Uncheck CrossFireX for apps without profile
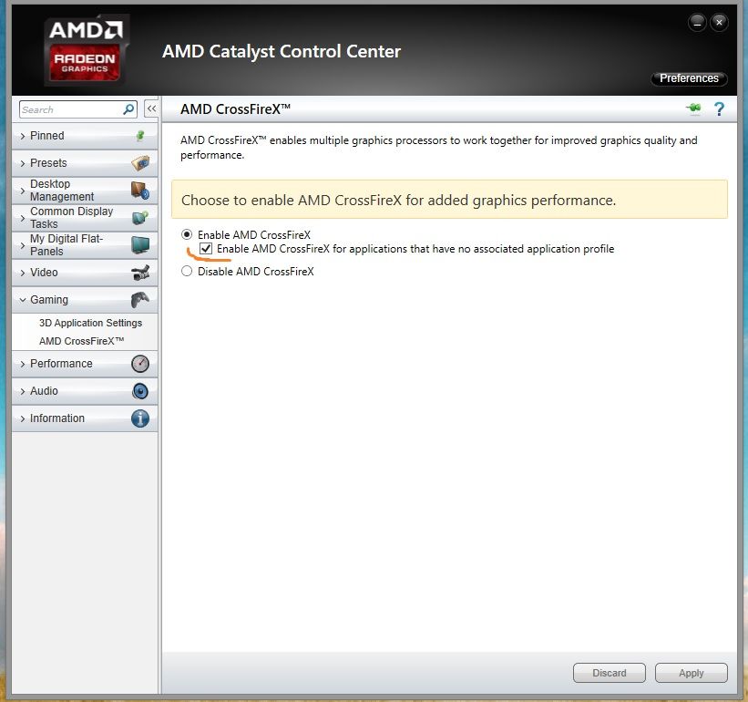The width and height of the screenshot is (748, 702). [206, 249]
